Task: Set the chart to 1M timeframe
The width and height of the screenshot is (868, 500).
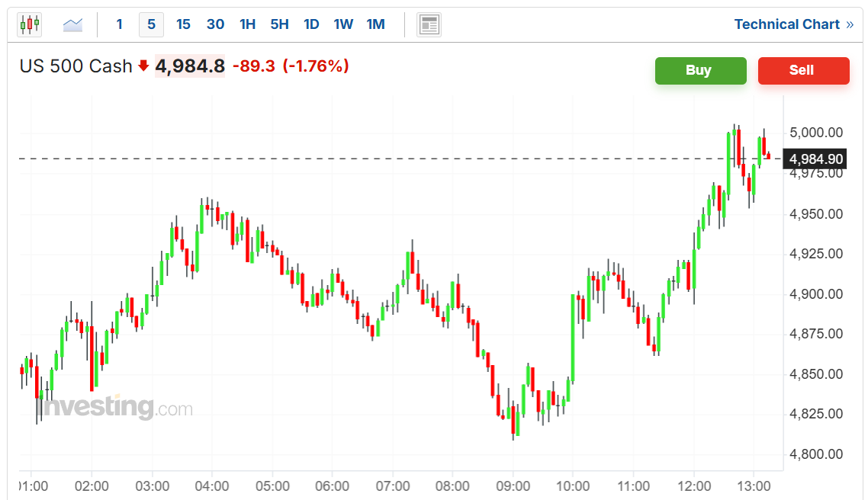Action: [x=376, y=24]
